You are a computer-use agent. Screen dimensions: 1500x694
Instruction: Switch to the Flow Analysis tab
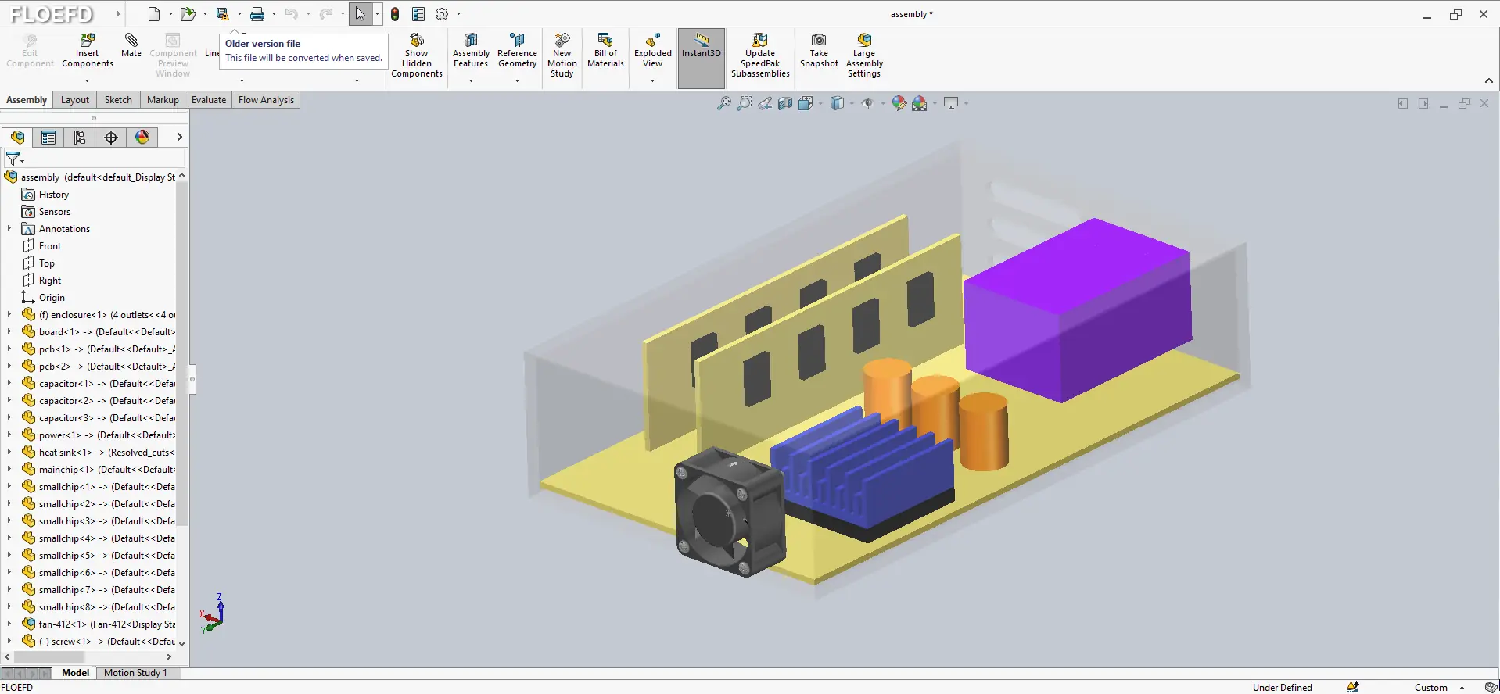pyautogui.click(x=266, y=100)
